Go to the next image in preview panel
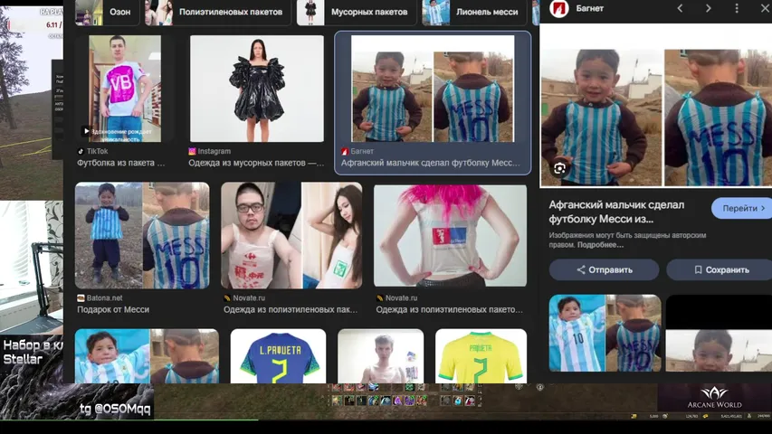The image size is (772, 434). click(x=708, y=8)
